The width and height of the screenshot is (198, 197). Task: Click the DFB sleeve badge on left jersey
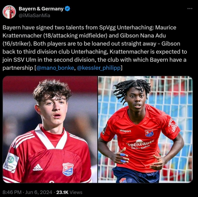pos(11,162)
